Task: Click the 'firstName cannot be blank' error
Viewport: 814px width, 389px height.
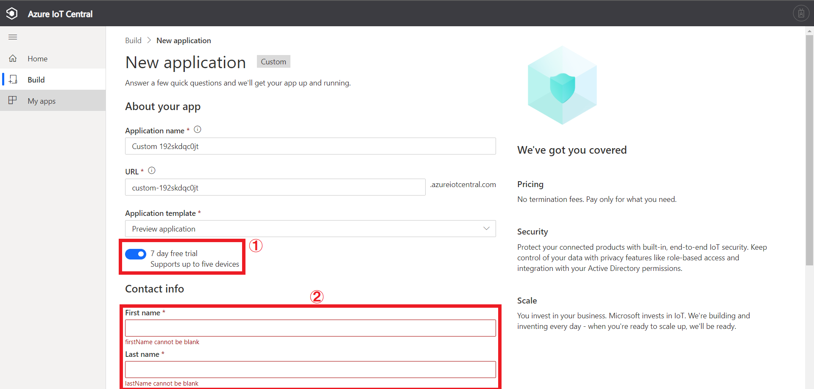Action: (x=162, y=342)
